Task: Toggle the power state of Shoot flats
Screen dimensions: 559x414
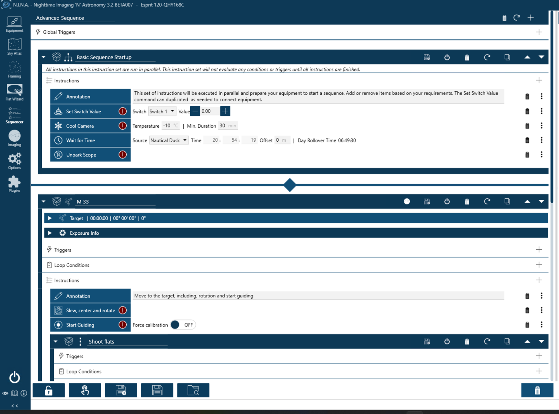Action: pos(447,341)
